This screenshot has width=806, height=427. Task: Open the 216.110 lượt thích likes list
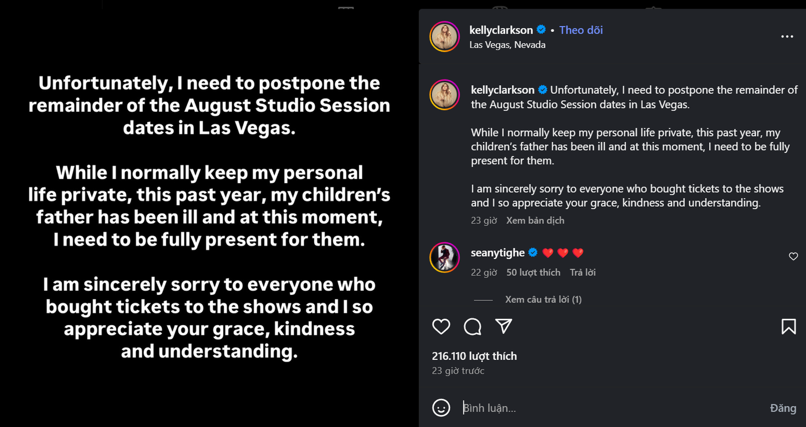pos(474,356)
